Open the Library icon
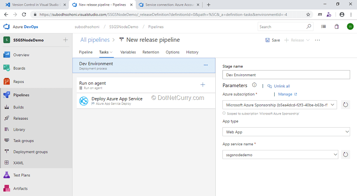The width and height of the screenshot is (357, 196). coord(7,130)
